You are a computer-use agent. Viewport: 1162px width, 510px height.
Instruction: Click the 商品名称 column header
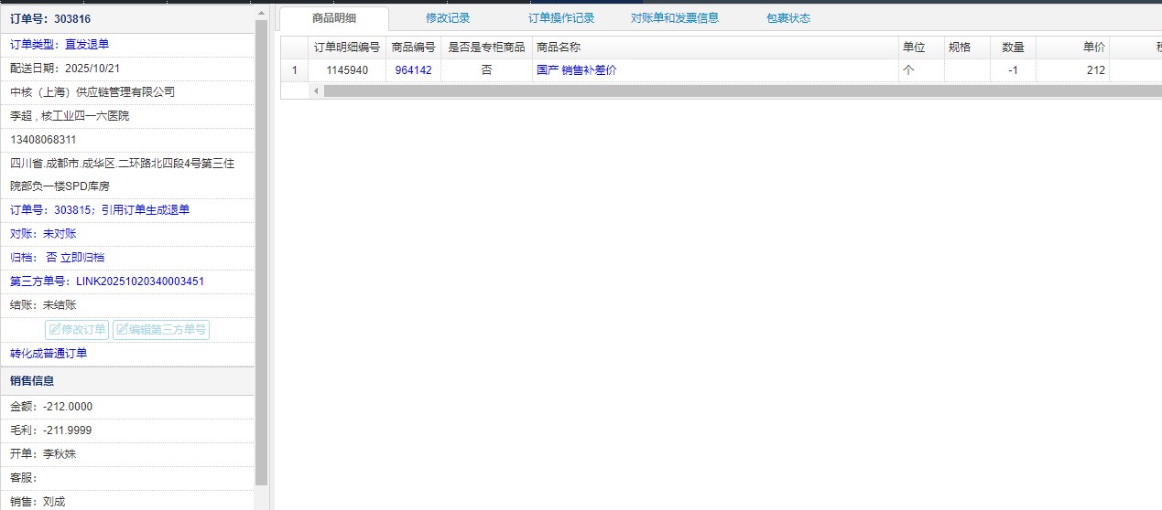click(559, 48)
